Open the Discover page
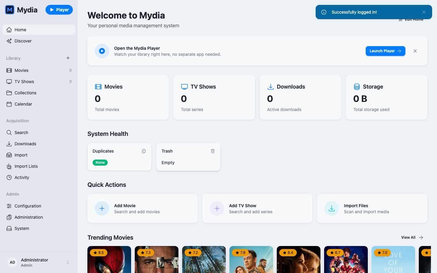Viewport: 437px width, 273px height. point(39,41)
